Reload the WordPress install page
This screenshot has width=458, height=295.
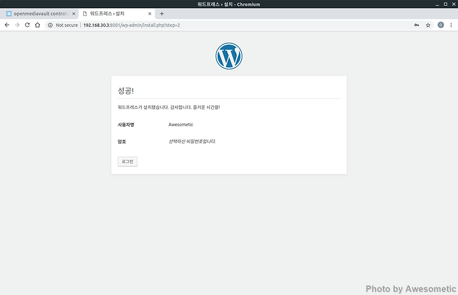click(27, 25)
